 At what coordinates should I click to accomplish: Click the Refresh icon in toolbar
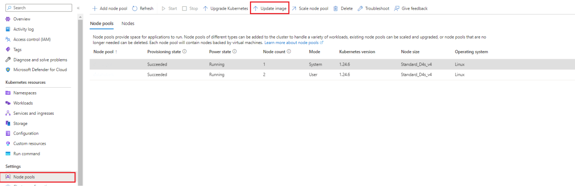(x=135, y=8)
